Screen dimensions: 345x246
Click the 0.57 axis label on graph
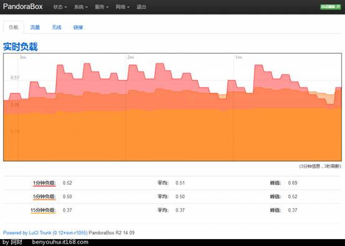pos(15,78)
